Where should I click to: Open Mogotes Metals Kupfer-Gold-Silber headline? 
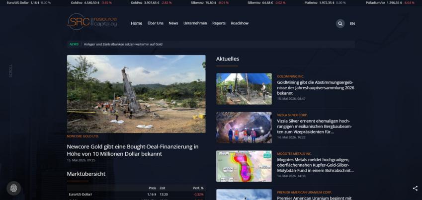tap(316, 165)
